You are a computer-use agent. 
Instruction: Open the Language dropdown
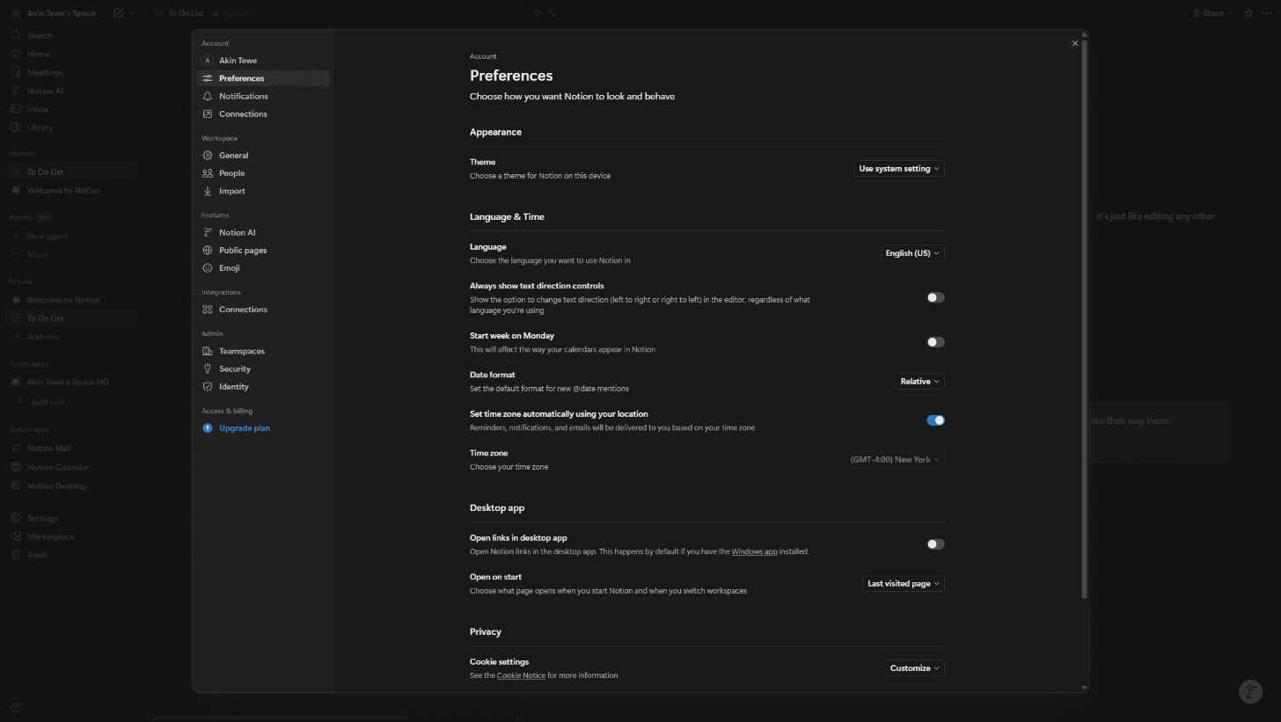click(x=911, y=253)
